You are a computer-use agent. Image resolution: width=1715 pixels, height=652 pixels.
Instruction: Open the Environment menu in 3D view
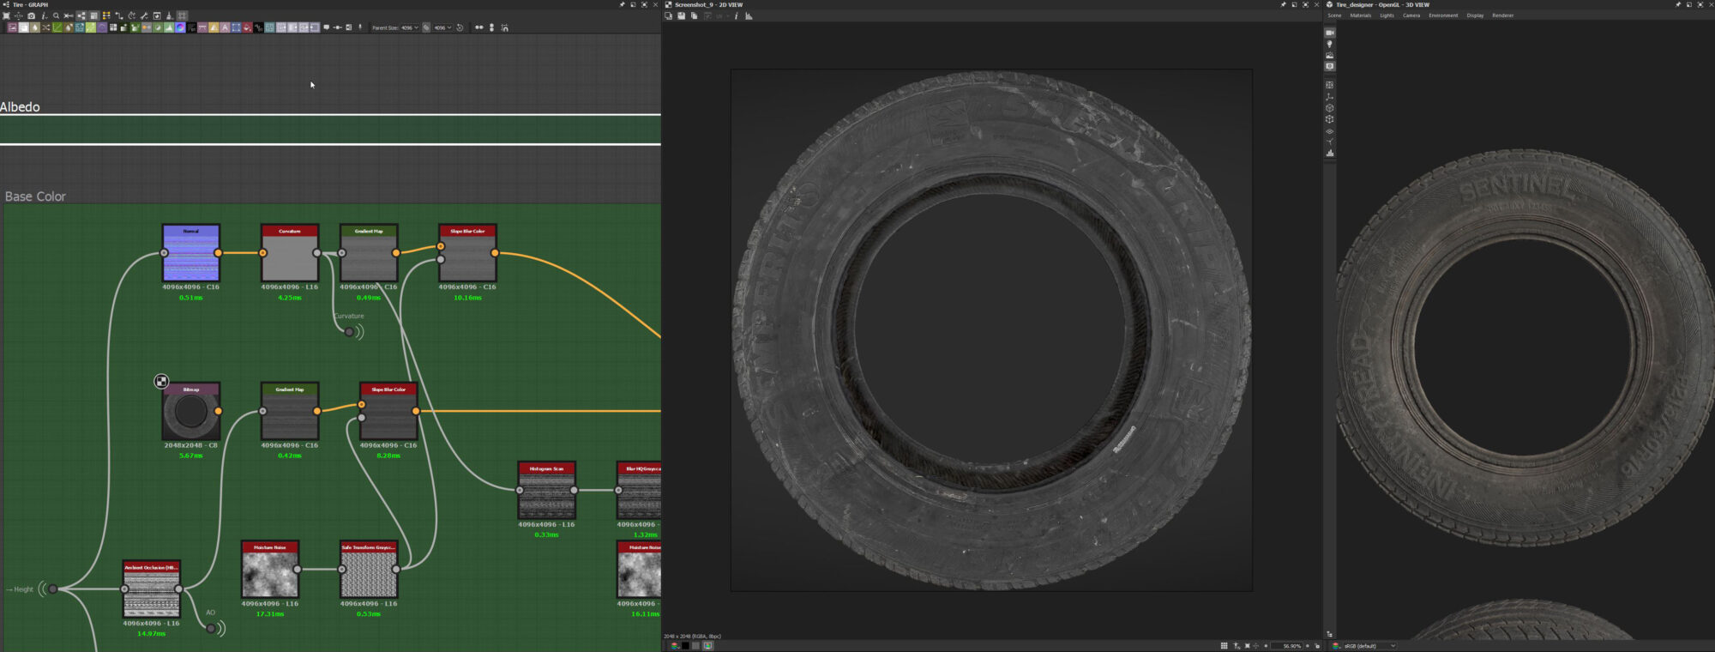[x=1443, y=15]
